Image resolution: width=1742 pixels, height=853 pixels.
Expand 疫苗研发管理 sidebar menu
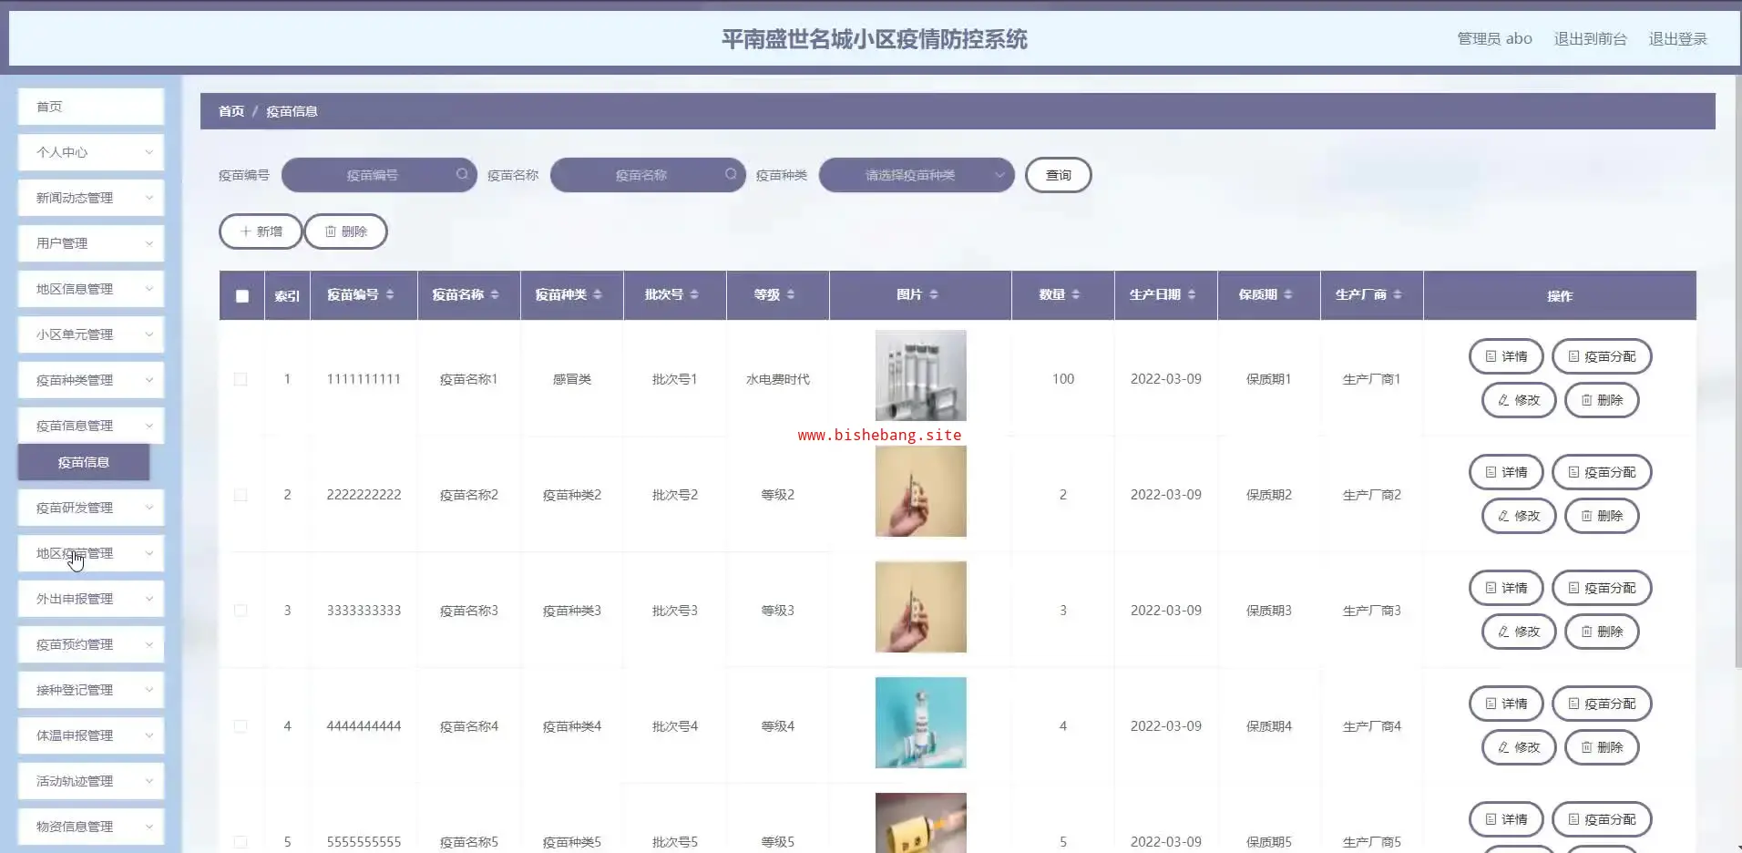[x=91, y=508]
